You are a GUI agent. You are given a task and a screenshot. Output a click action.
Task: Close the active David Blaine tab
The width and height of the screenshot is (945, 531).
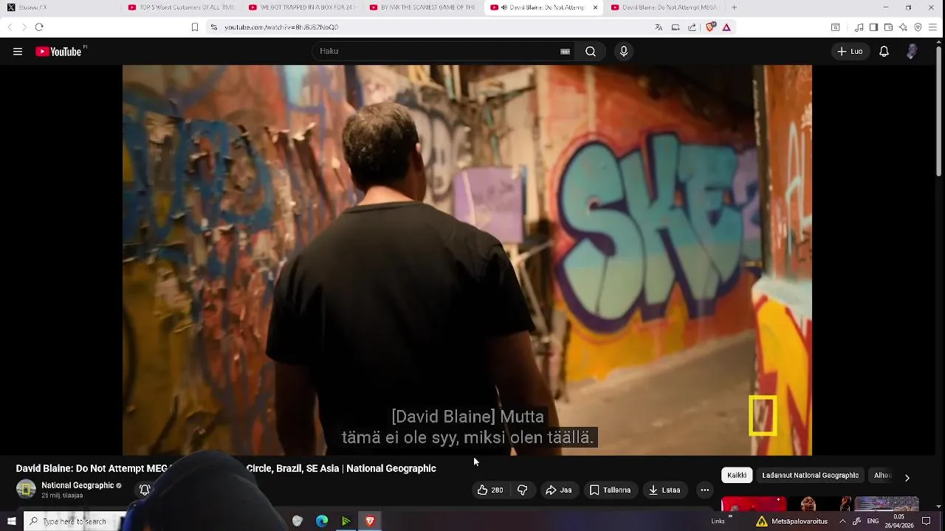[x=594, y=7]
